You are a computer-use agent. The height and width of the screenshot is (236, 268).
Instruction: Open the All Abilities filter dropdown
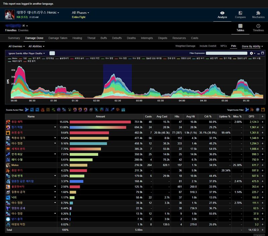pos(37,46)
